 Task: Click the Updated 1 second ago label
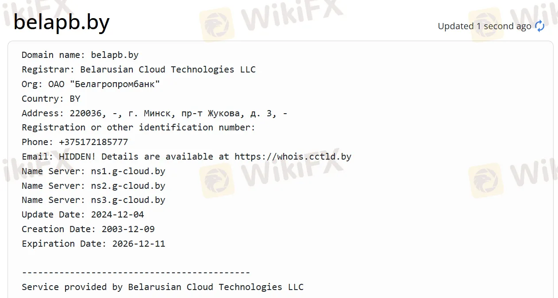click(485, 26)
